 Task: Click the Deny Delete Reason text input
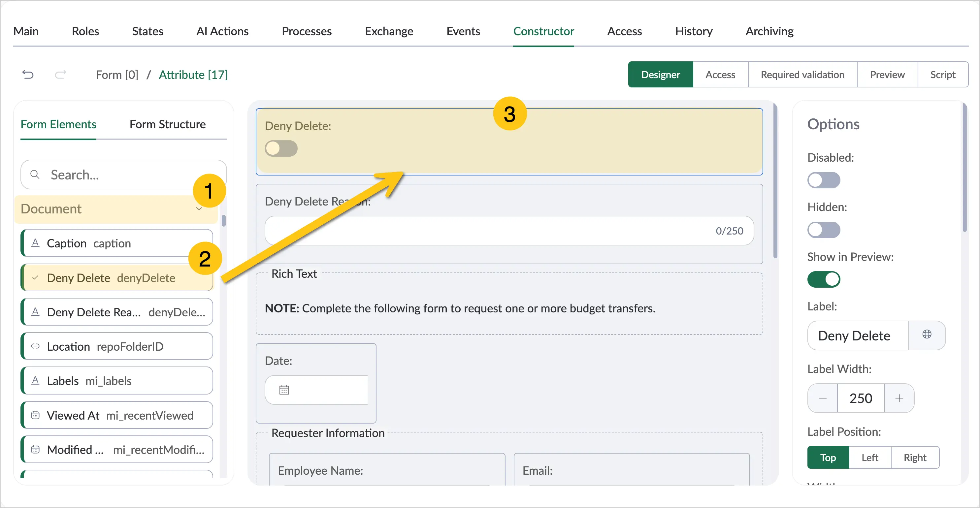[509, 231]
